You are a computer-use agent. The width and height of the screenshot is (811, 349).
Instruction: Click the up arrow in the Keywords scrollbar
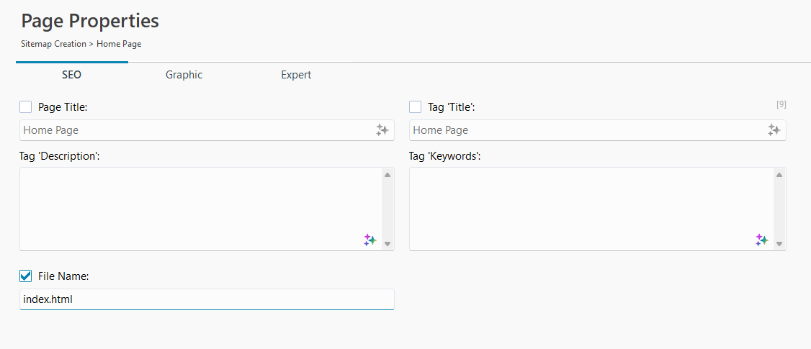[x=779, y=175]
